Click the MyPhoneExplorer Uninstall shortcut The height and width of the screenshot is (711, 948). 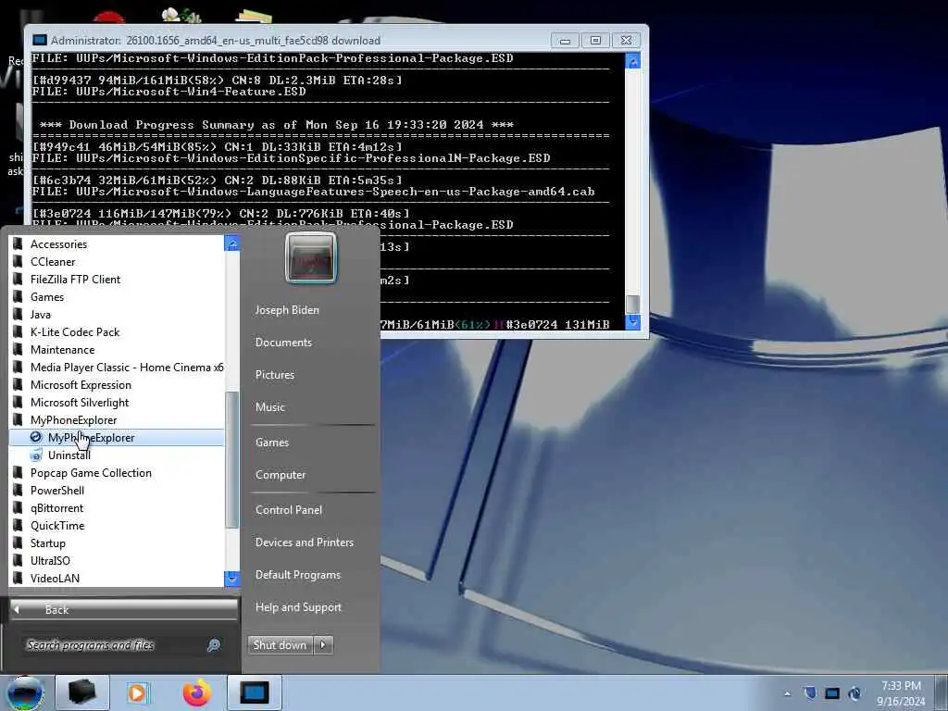69,455
